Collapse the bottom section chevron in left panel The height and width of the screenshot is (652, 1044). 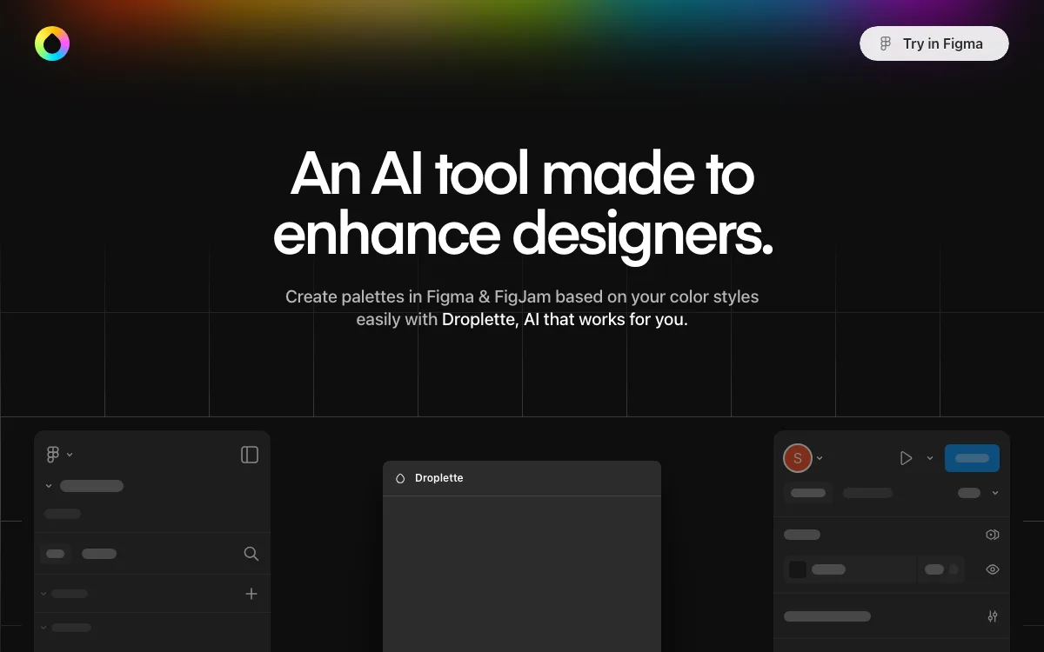(x=43, y=628)
